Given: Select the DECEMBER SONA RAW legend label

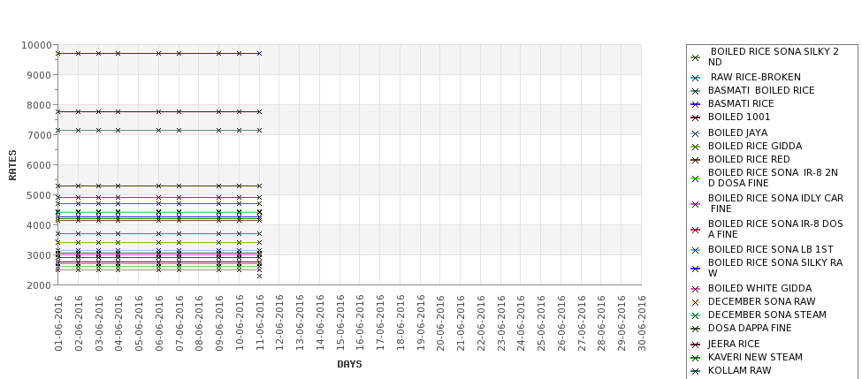Looking at the screenshot, I should (x=762, y=301).
